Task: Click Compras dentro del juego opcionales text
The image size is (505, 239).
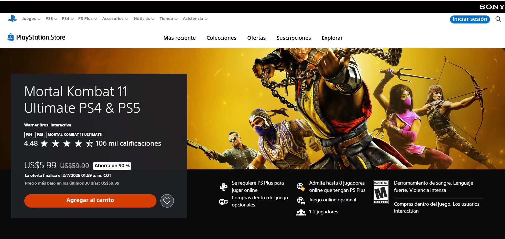Action: pyautogui.click(x=260, y=201)
